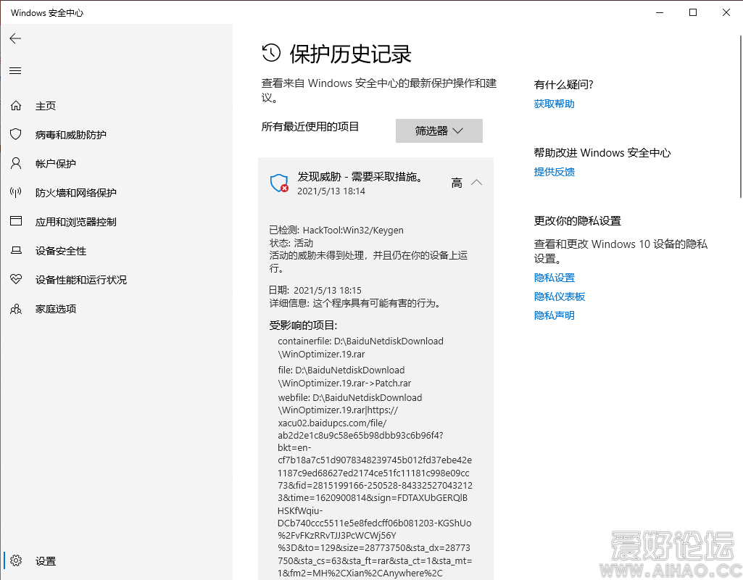This screenshot has height=580, width=743.
Task: Click the 日期: 2021/5/13 18:15 line
Action: click(315, 291)
